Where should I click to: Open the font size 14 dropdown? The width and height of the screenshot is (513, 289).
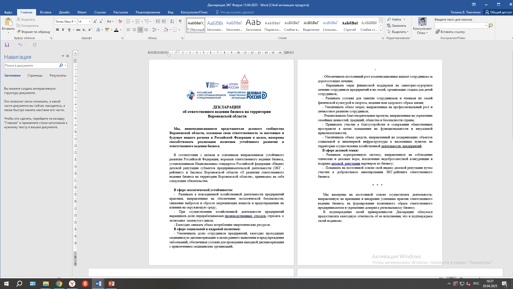click(x=90, y=22)
